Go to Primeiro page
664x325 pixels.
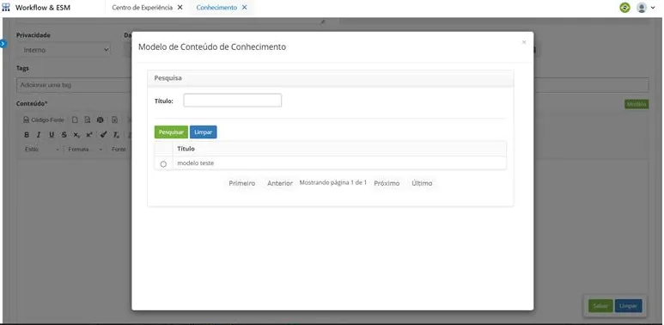click(x=241, y=183)
